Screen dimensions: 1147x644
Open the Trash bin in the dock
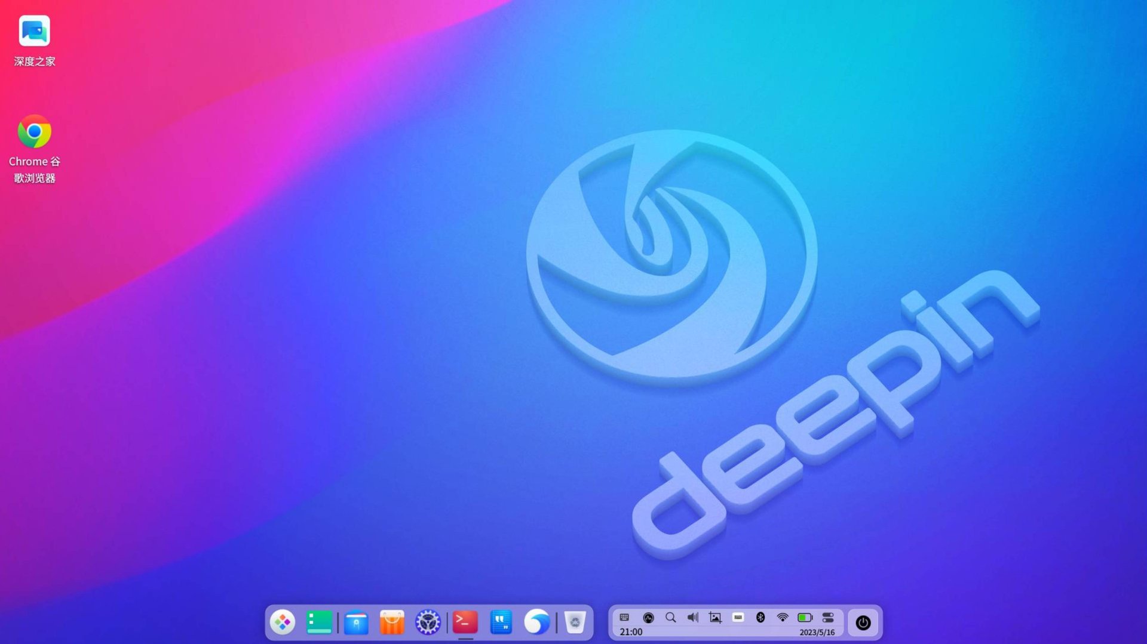[x=573, y=622]
